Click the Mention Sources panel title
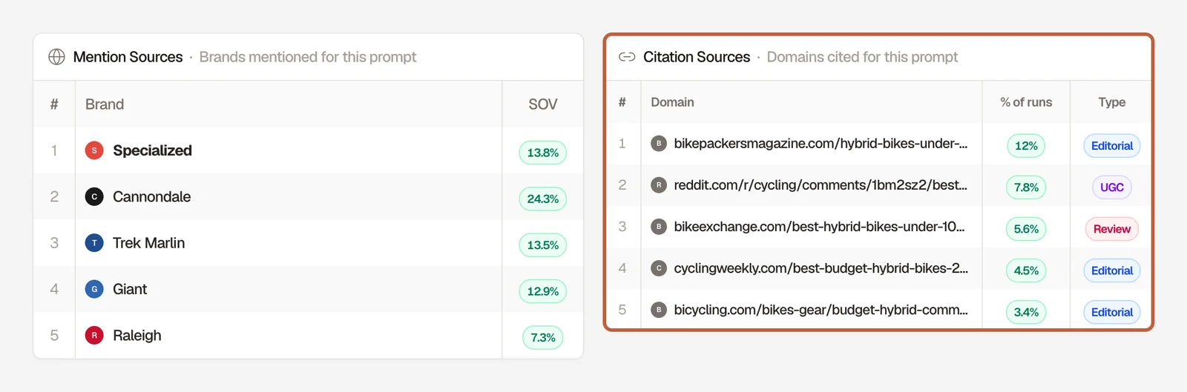Screen dimensions: 1187x392 (x=128, y=57)
